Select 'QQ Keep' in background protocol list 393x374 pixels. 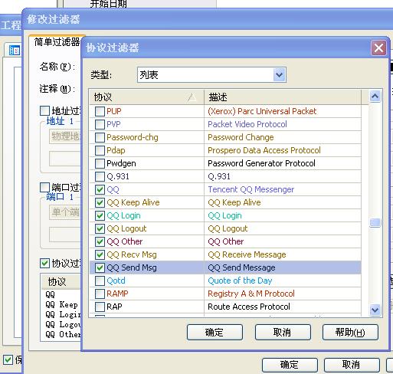(61, 305)
